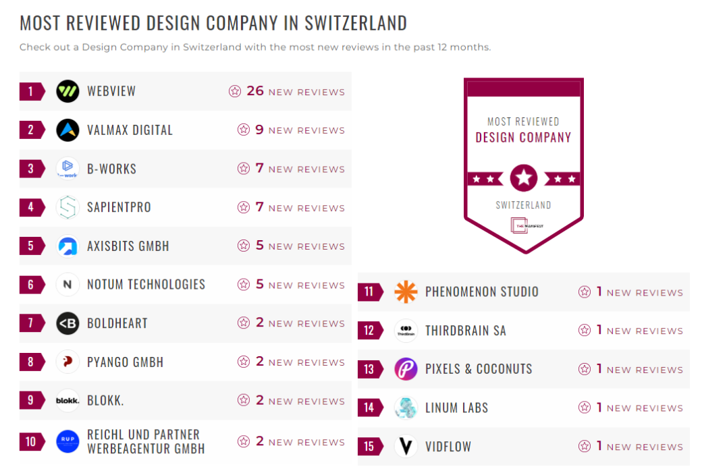Click the Blokk. logo icon

coord(67,400)
